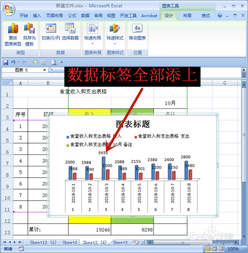Click the Undo icon

13,62
